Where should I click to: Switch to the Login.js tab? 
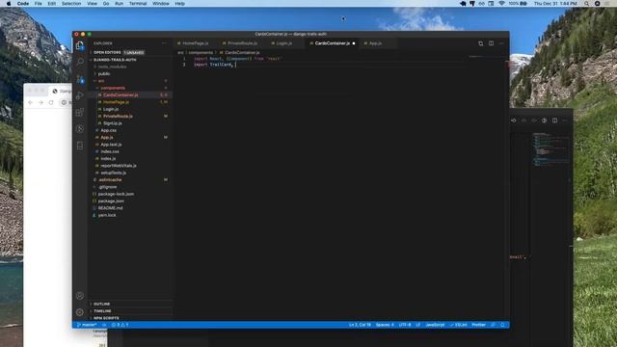pos(283,43)
